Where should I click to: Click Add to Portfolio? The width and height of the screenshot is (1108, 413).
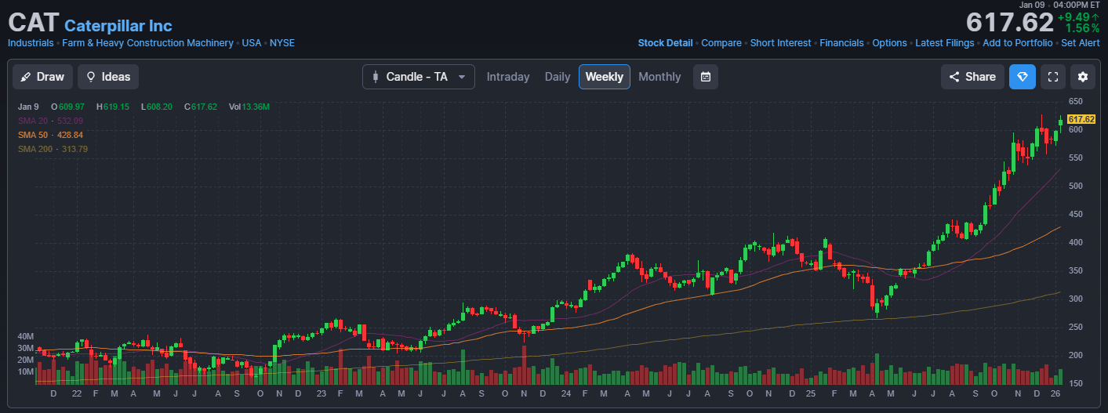click(x=1018, y=43)
